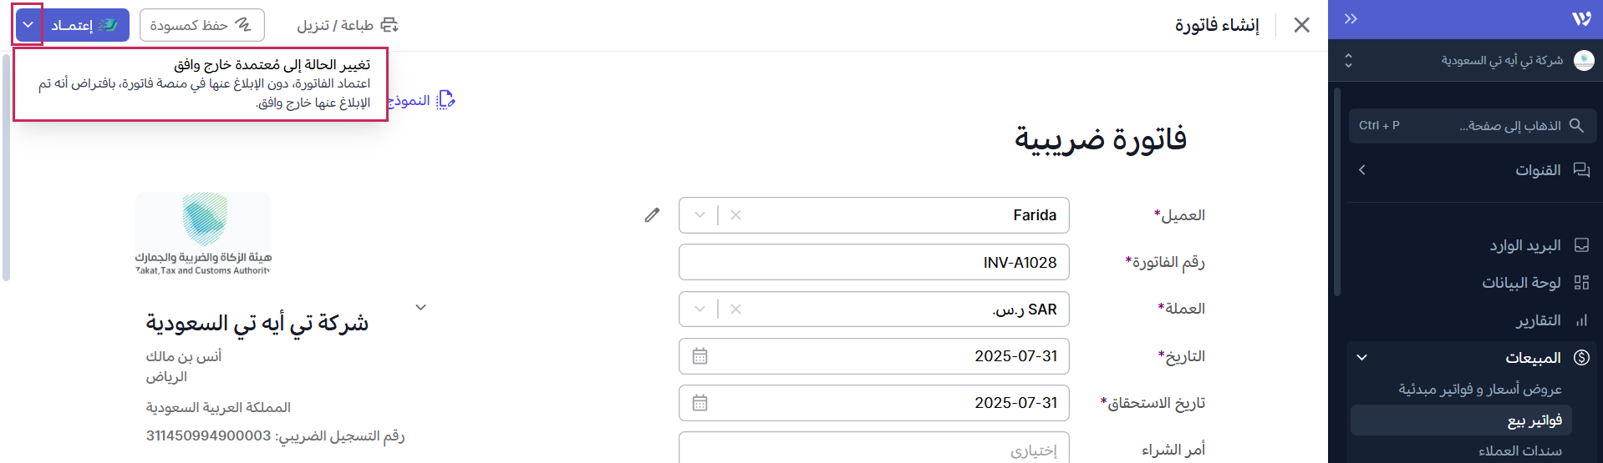Clear the SAR currency selection with X
This screenshot has height=463, width=1603.
(735, 309)
